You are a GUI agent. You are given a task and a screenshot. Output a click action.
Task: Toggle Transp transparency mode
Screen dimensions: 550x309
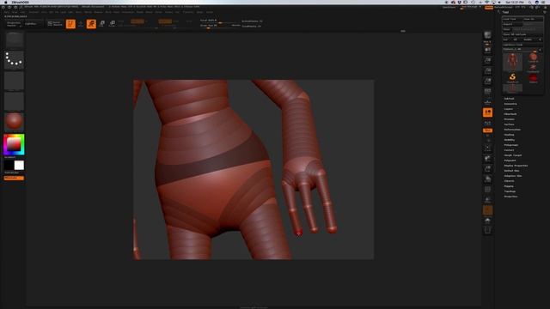[487, 200]
